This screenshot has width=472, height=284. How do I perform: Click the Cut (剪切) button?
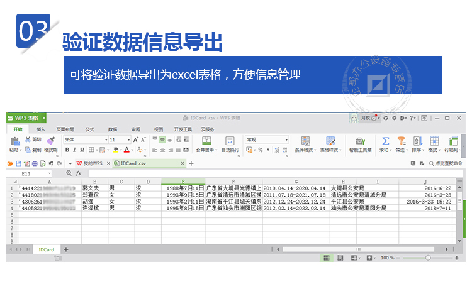[x=33, y=139]
